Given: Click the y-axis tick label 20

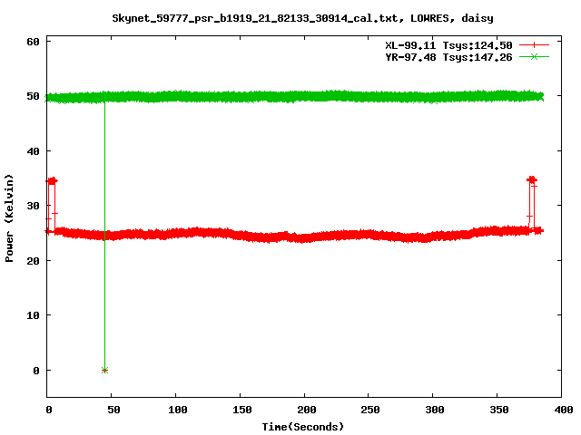Looking at the screenshot, I should [33, 260].
